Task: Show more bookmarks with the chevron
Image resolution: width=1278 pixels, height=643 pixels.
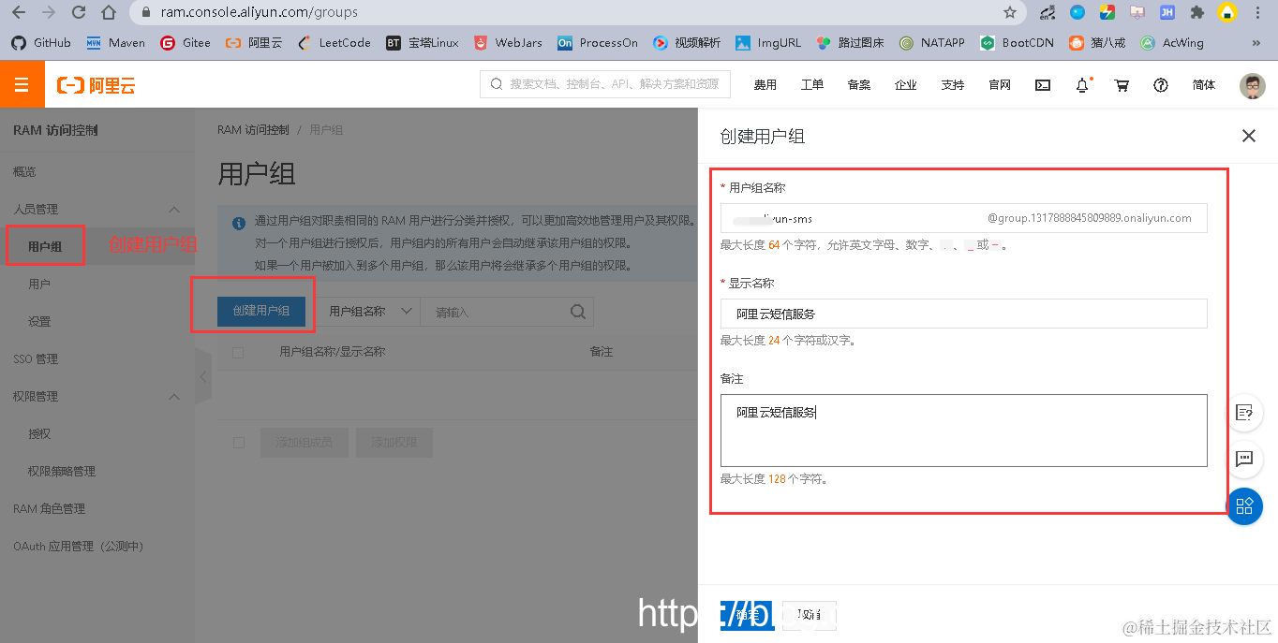Action: coord(1256,43)
